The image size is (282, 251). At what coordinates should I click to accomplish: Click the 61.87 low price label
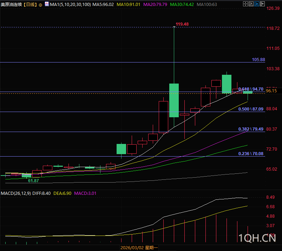[33, 181]
